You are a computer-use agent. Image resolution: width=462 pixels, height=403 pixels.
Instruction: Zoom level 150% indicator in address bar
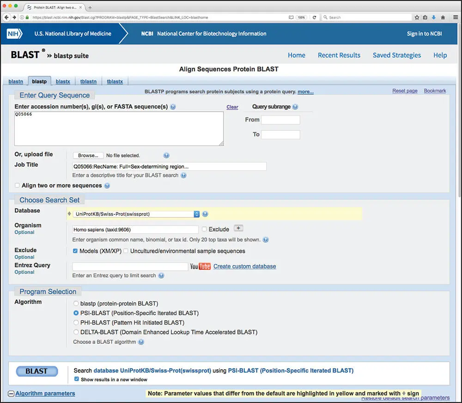point(301,18)
